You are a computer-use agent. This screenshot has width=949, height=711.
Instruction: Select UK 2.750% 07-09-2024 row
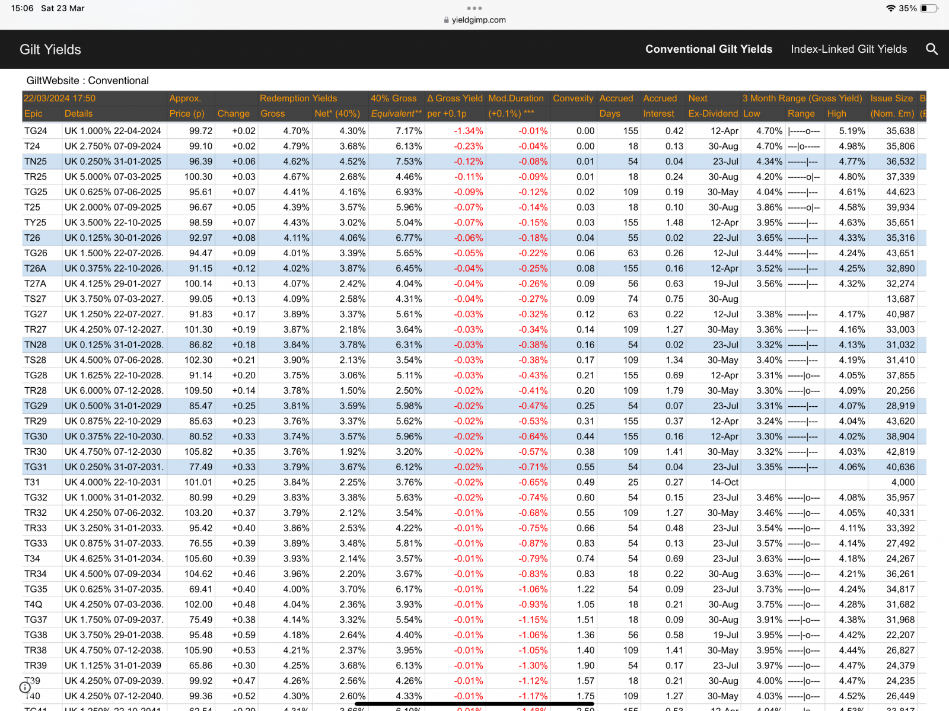click(x=113, y=146)
